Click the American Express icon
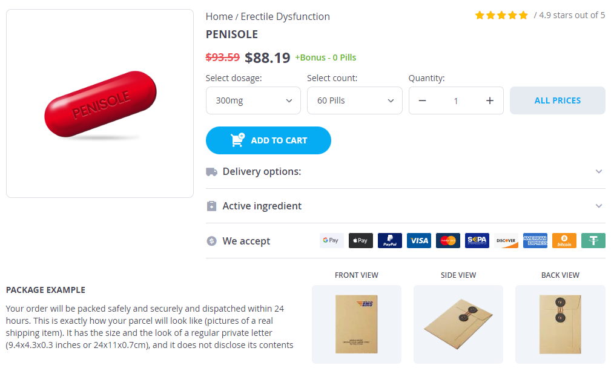The width and height of the screenshot is (614, 371). tap(535, 241)
